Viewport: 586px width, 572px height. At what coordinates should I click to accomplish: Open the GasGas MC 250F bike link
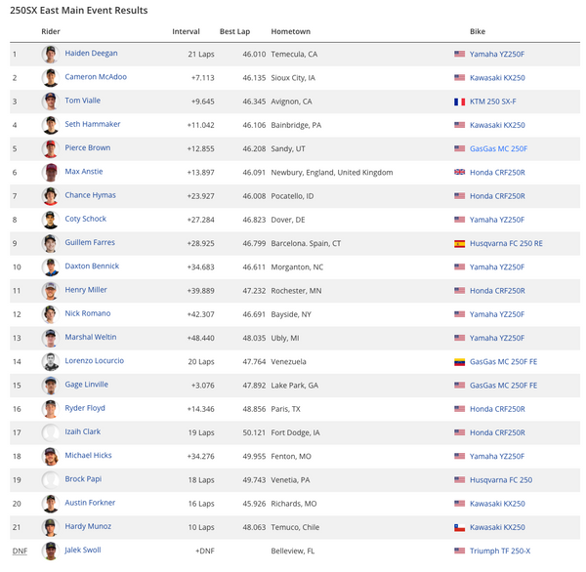click(498, 148)
